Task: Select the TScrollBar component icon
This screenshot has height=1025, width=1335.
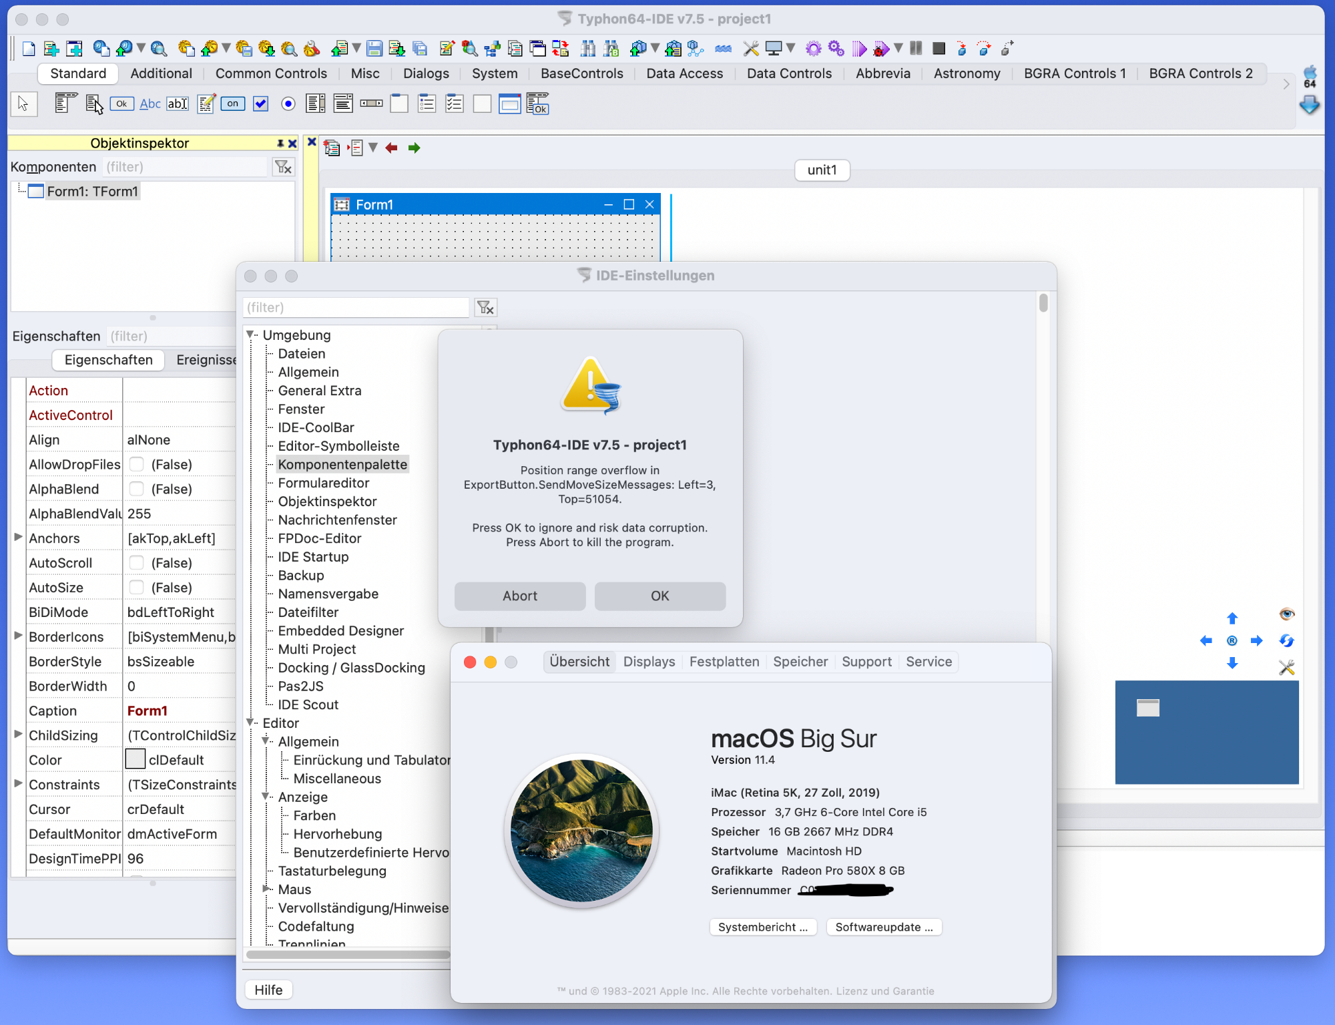Action: [x=371, y=104]
